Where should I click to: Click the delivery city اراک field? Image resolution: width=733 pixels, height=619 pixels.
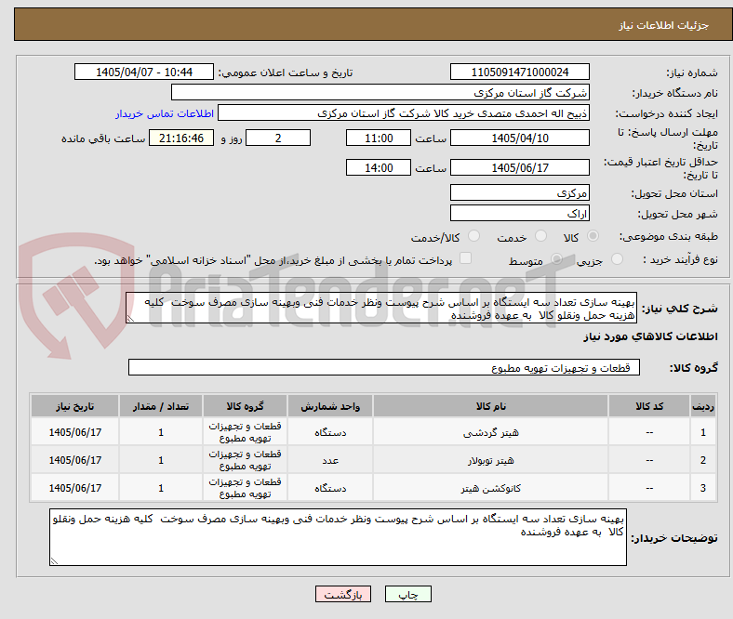pyautogui.click(x=520, y=213)
